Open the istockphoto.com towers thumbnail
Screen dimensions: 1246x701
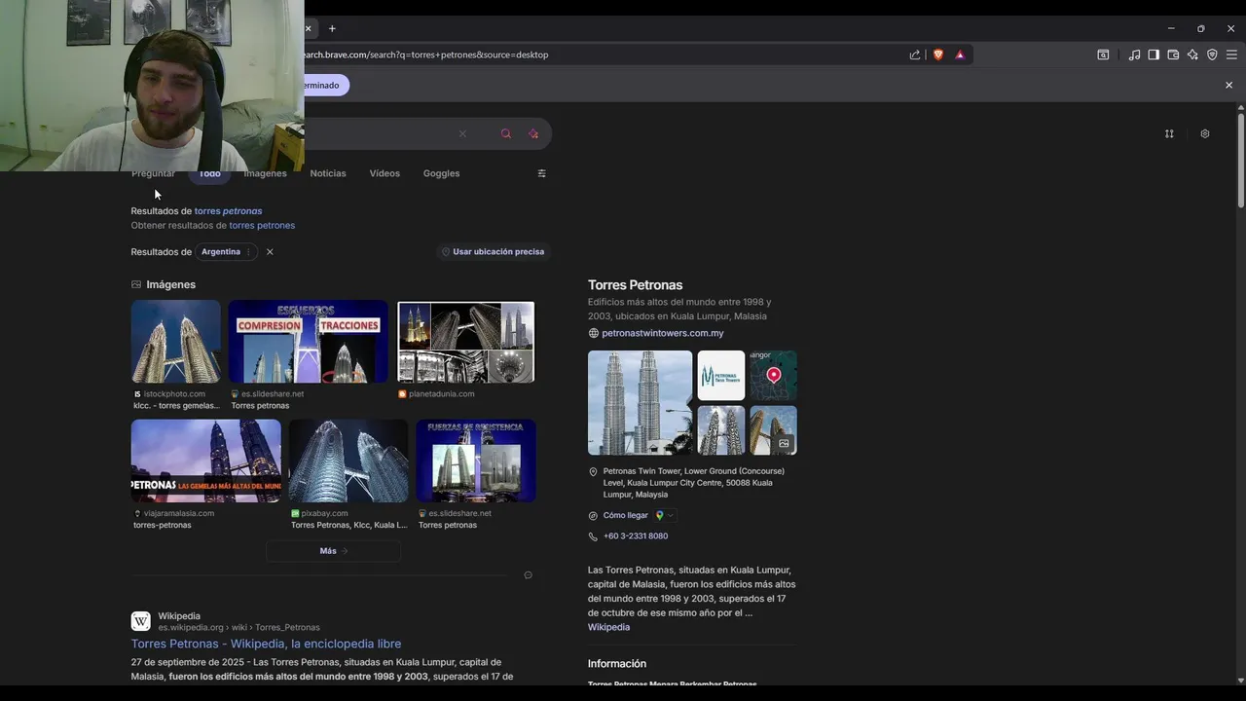coord(176,342)
